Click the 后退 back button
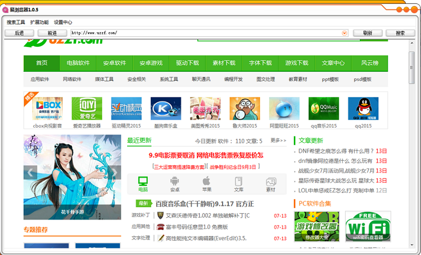421x255 pixels. pos(20,33)
